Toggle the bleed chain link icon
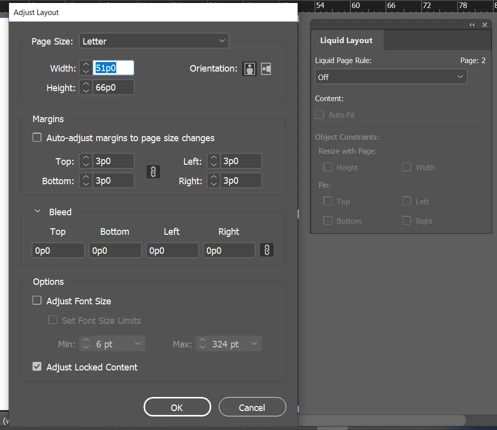The height and width of the screenshot is (430, 497). click(x=267, y=250)
